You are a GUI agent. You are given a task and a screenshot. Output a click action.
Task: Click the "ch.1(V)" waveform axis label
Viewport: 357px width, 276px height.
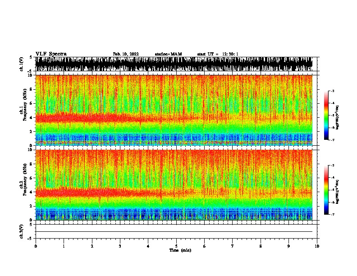tap(21, 64)
